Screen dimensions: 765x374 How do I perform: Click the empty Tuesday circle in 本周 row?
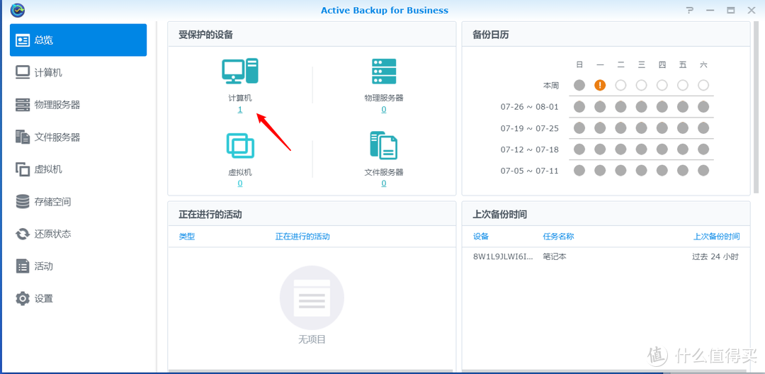click(620, 85)
